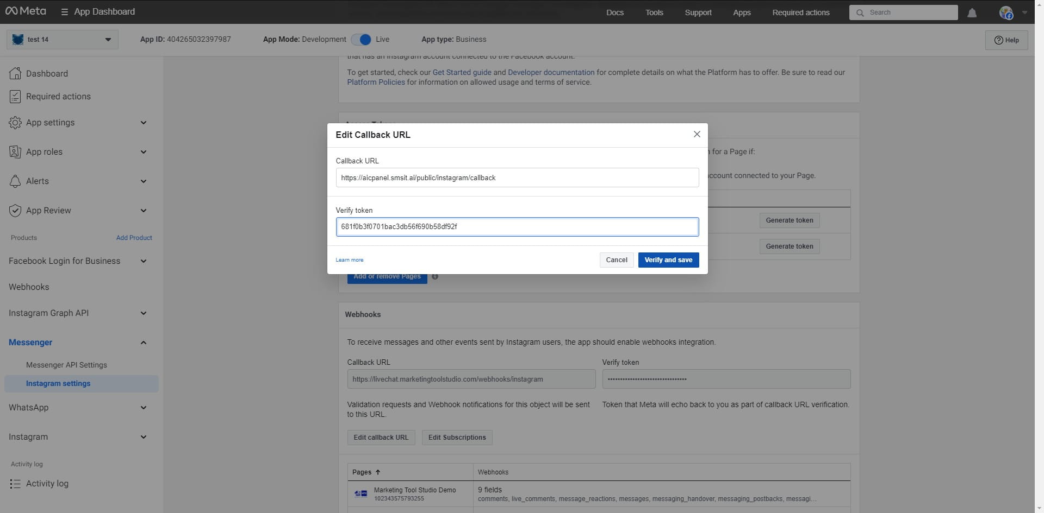Select Messenger API Settings in sidebar
Screen dimensions: 1044x513
tap(66, 365)
